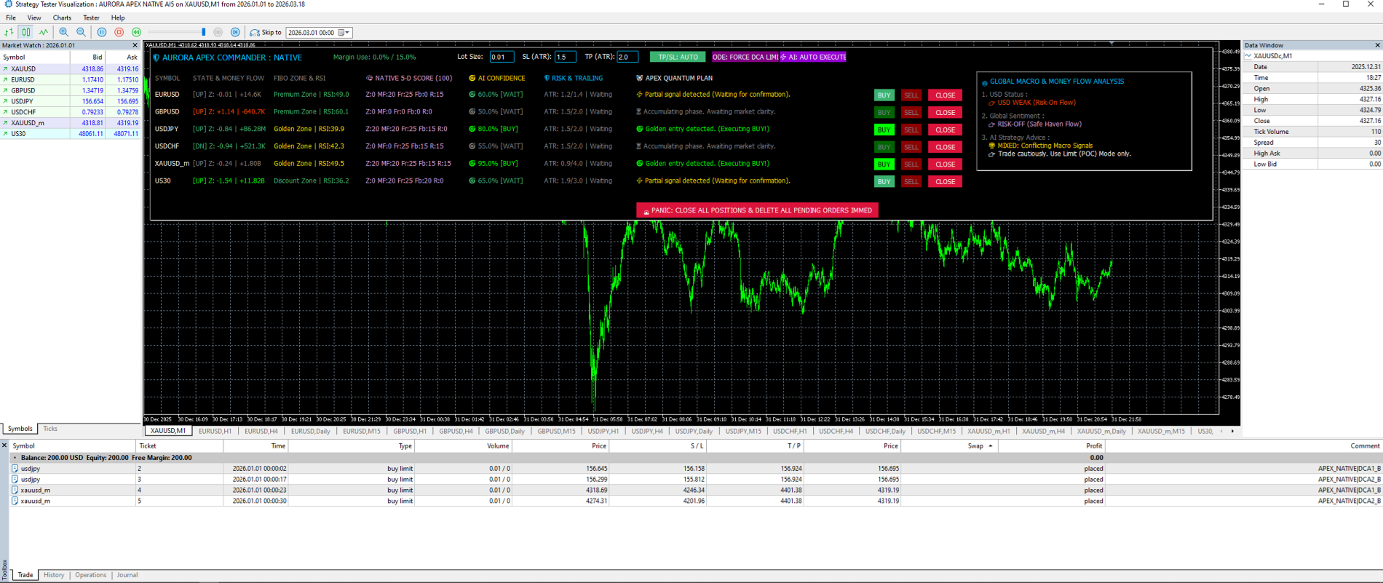Select the candlestick chart icon
The image size is (1383, 583).
26,32
